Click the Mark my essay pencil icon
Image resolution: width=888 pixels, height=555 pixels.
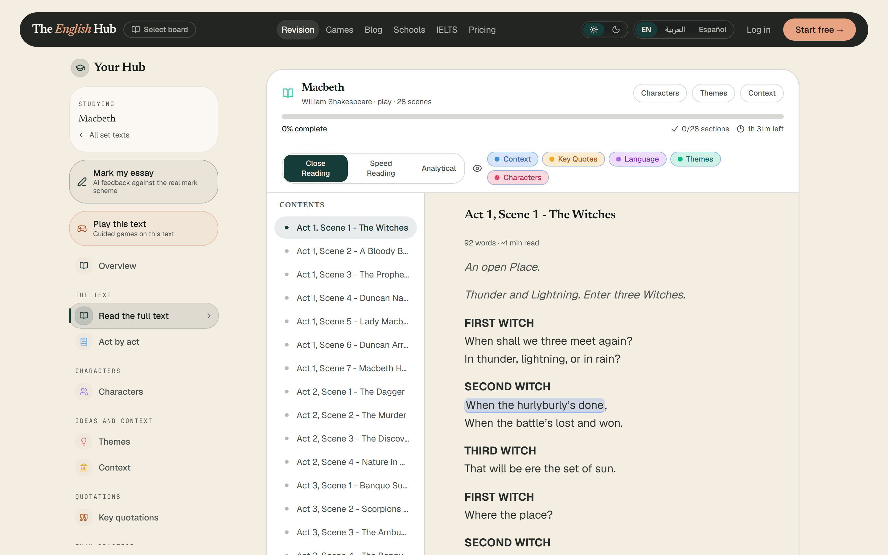(82, 182)
